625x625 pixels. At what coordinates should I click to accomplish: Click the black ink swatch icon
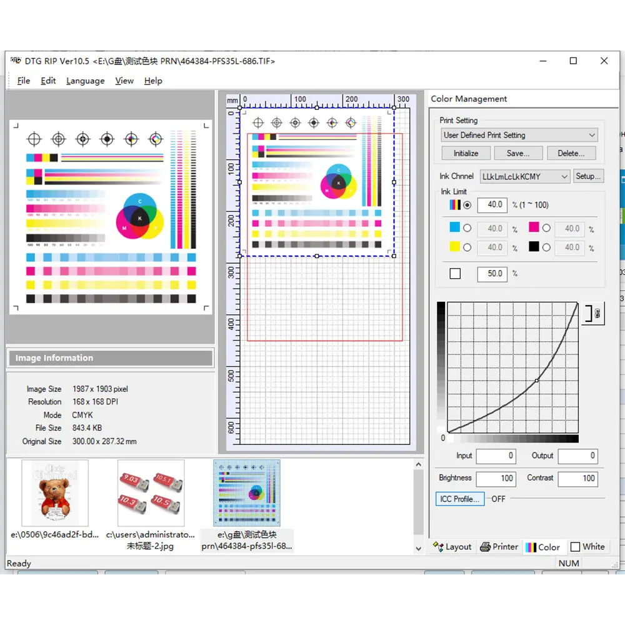534,246
